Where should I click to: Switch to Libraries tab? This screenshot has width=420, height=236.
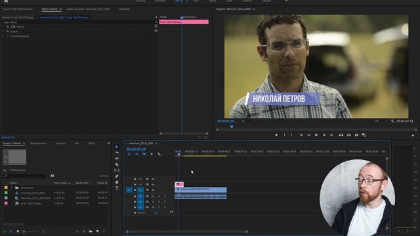tap(60, 144)
